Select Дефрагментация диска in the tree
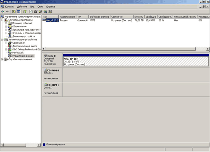Image resolution: width=210 pixels, height=152 pixels. coord(25,46)
